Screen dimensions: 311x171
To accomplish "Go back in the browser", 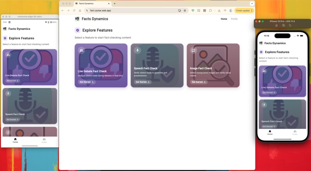I will (63, 11).
